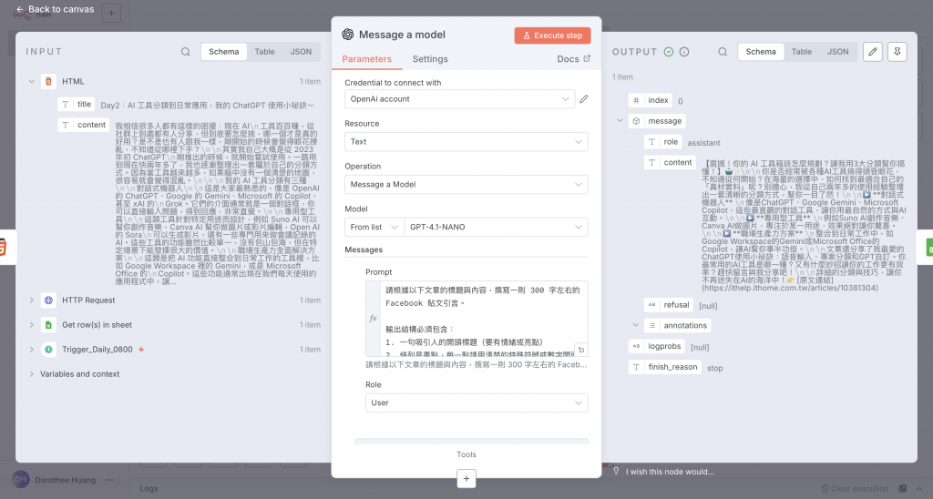Image resolution: width=933 pixels, height=499 pixels.
Task: Switch input view to Table
Action: [x=265, y=52]
